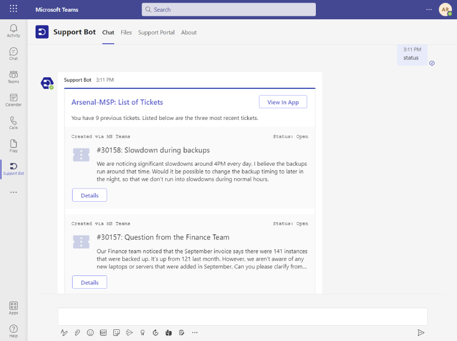Click Status: Open on ticket #30157

290,224
